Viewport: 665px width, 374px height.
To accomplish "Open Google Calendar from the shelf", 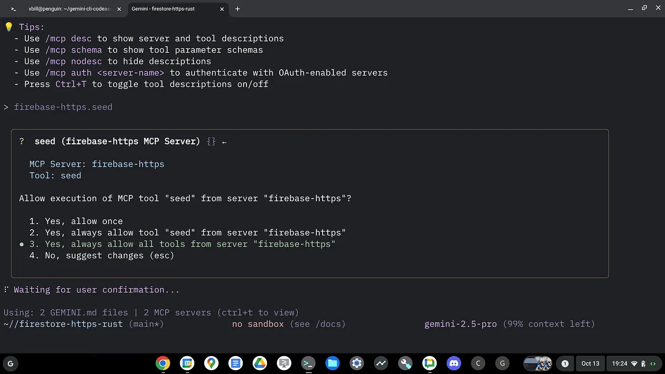I will coord(187,364).
